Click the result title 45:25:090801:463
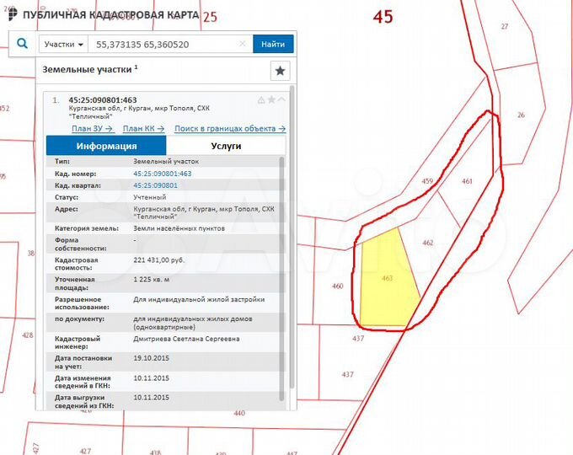573x455 pixels. pyautogui.click(x=103, y=99)
